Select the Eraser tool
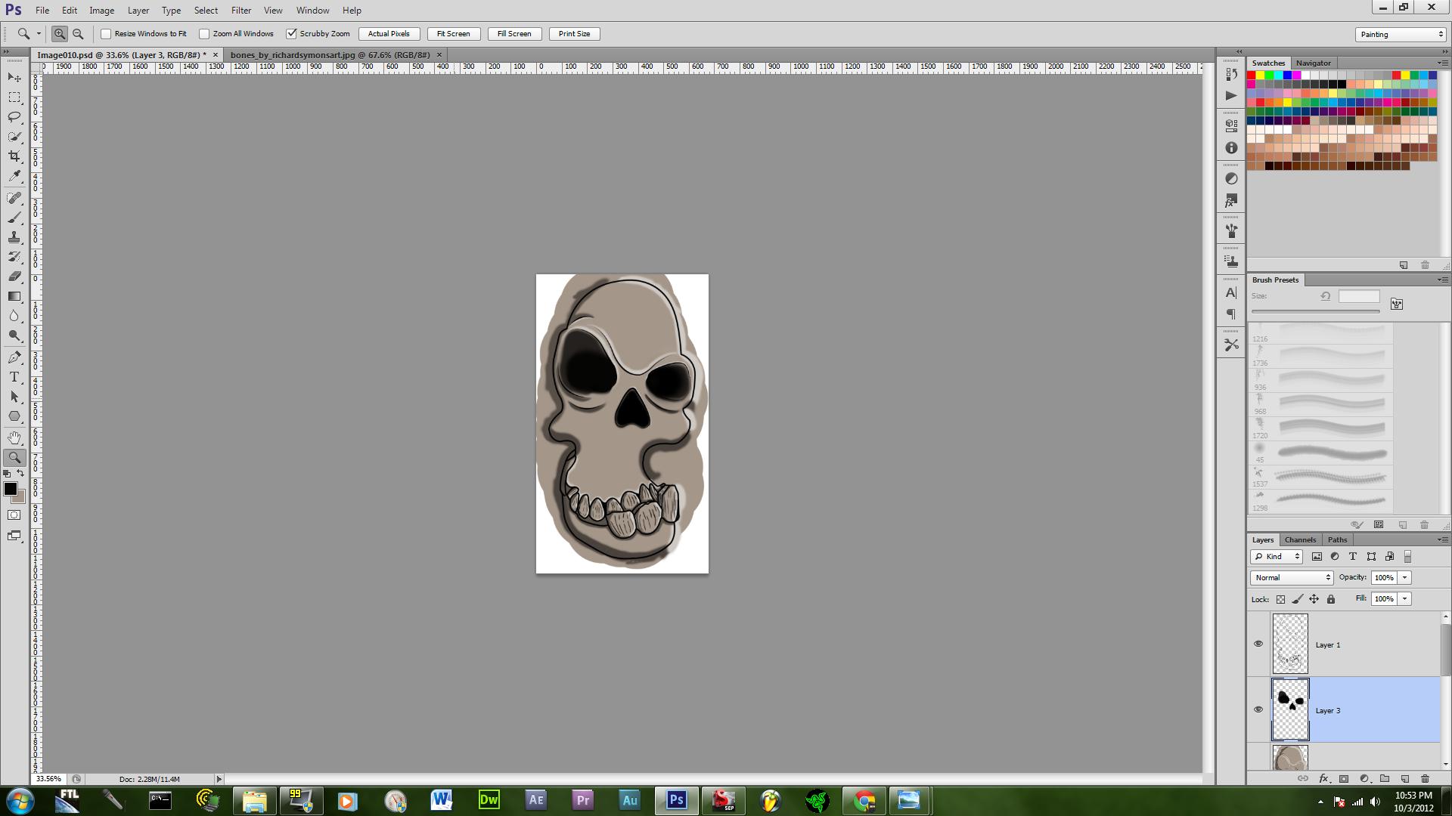This screenshot has height=816, width=1452. 14,277
